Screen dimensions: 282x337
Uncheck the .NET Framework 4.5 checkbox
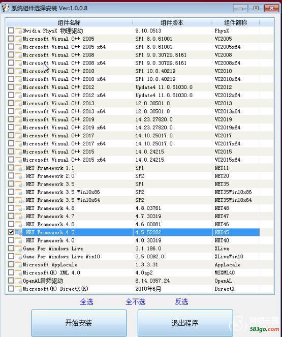[11, 232]
